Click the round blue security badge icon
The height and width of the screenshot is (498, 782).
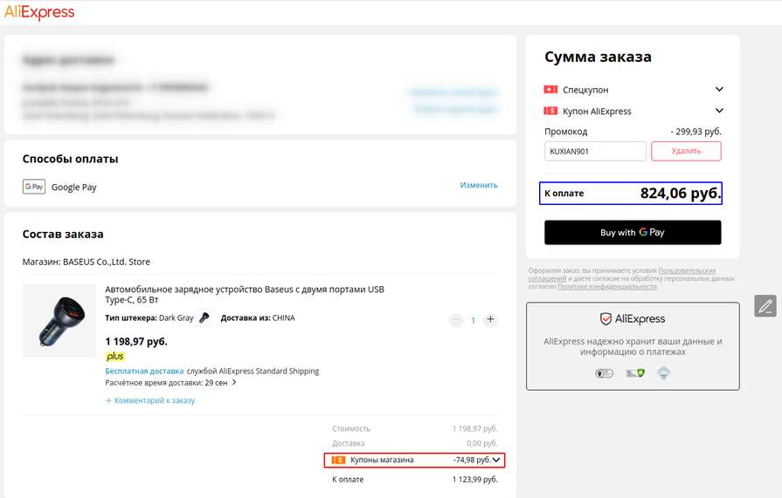click(x=663, y=373)
